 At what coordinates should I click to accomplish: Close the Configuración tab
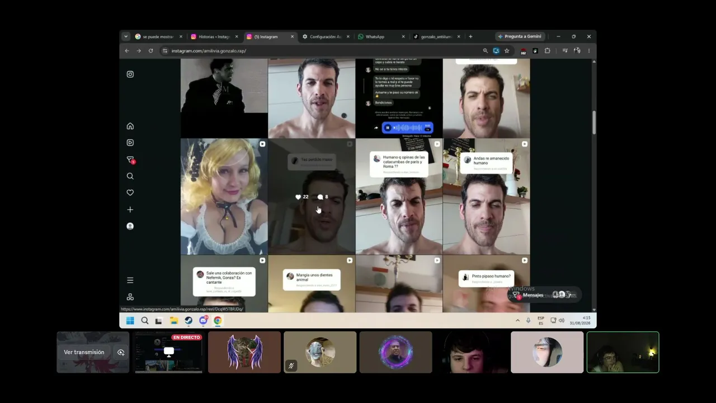pyautogui.click(x=348, y=37)
